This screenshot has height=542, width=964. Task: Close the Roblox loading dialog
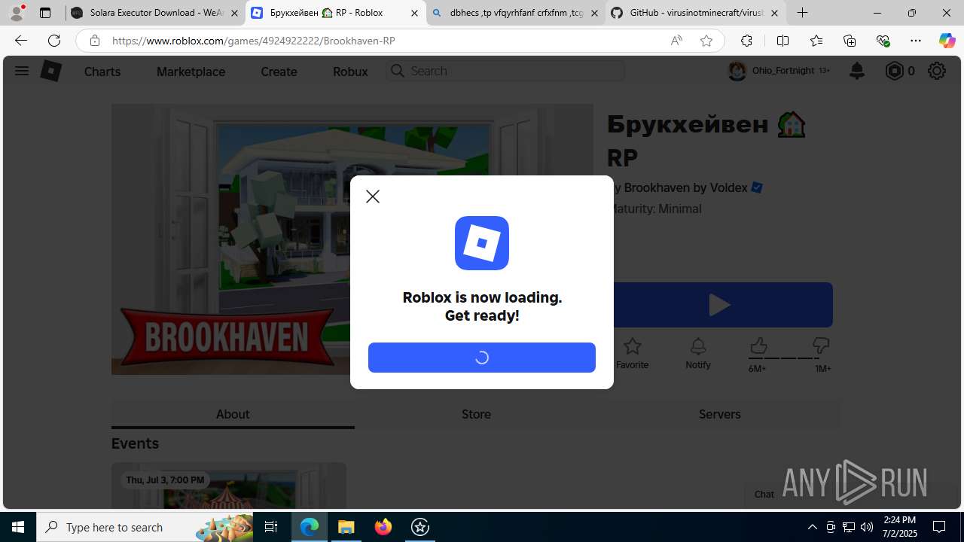(373, 196)
